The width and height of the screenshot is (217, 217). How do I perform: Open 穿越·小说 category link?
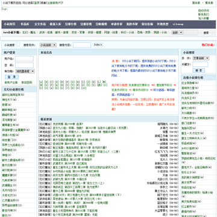pyautogui.click(x=160, y=33)
